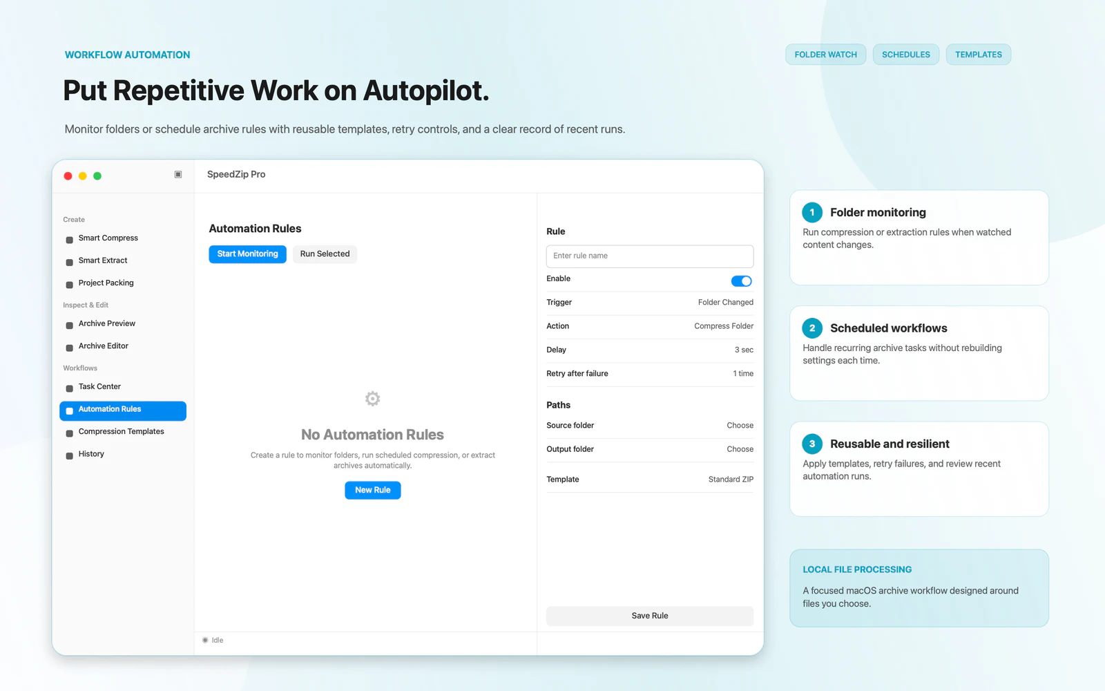Click the Task Center sidebar icon
The height and width of the screenshot is (691, 1105).
click(x=69, y=388)
